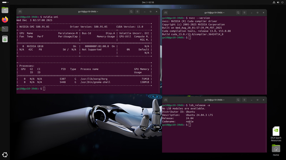The width and height of the screenshot is (286, 160).
Task: Click the power icon in the top bar
Action: [282, 2]
